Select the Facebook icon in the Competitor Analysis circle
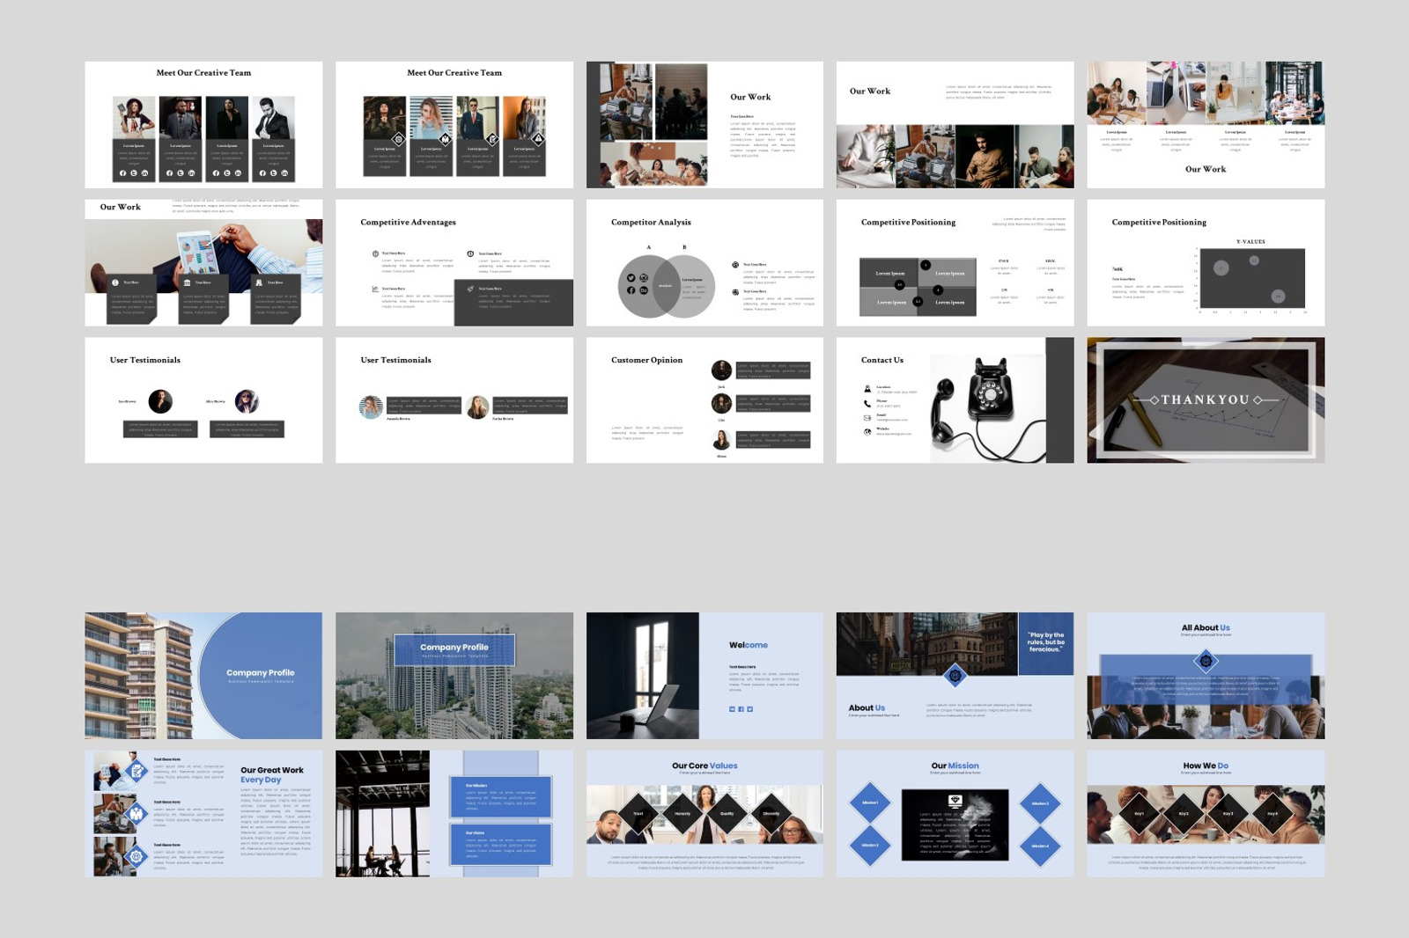This screenshot has width=1409, height=938. point(631,290)
